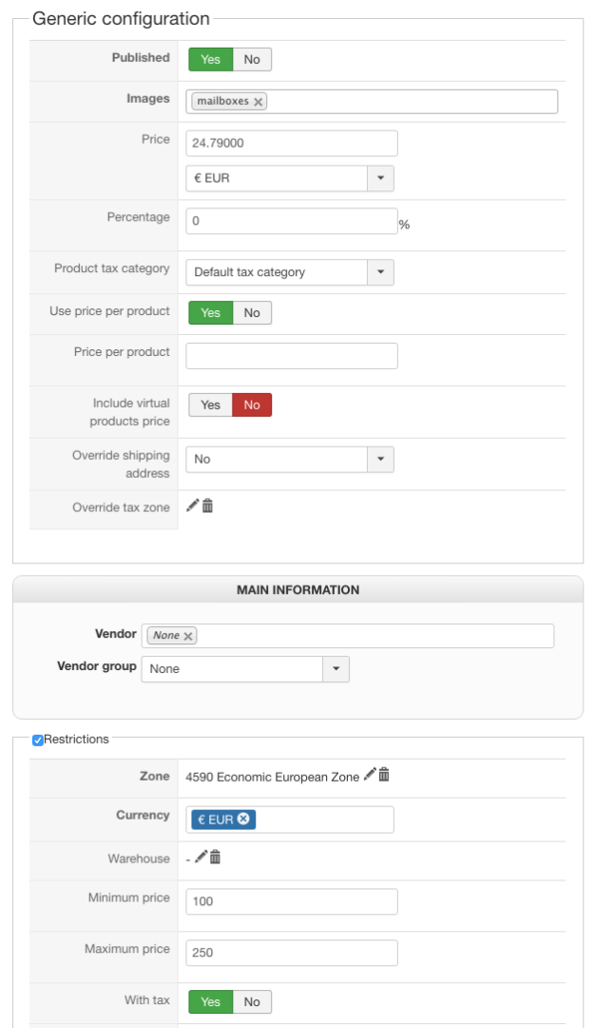Delete the Zone restriction with trash icon

pyautogui.click(x=384, y=776)
